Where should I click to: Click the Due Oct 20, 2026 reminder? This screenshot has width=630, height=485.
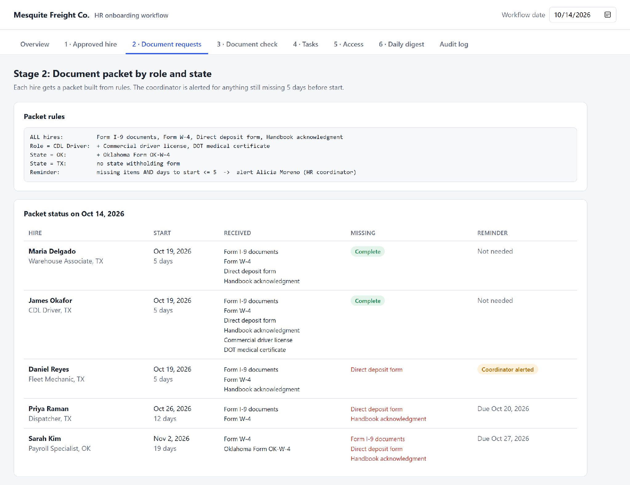503,409
